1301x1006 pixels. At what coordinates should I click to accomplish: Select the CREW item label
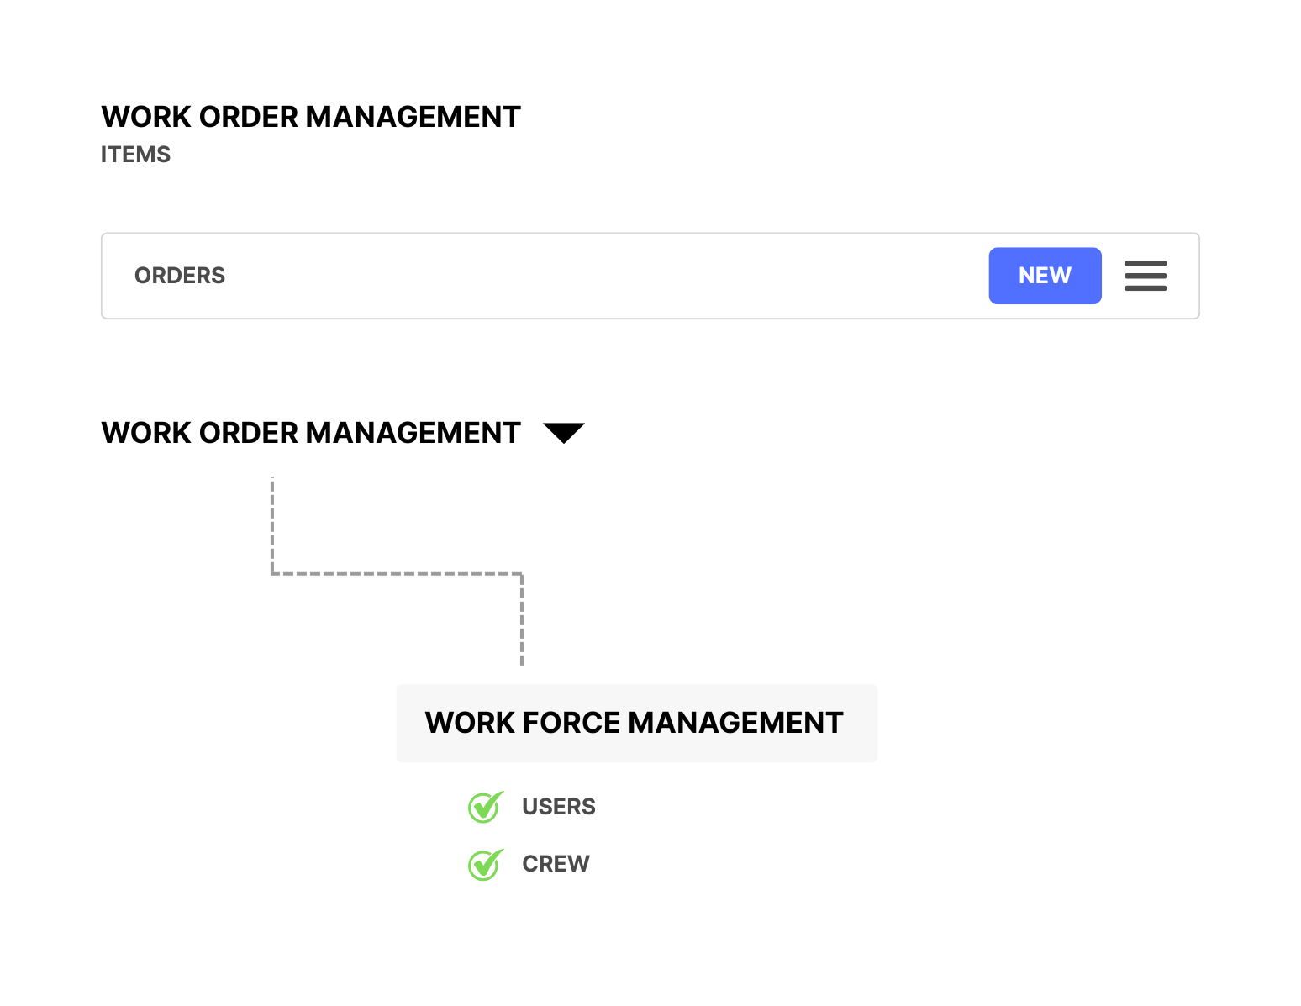[x=556, y=864]
